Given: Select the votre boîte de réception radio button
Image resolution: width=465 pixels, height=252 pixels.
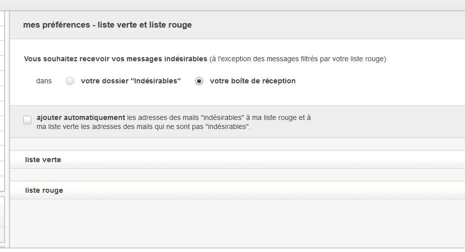Looking at the screenshot, I should (x=199, y=81).
